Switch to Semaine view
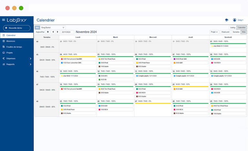248x151 pixels. [x=236, y=32]
